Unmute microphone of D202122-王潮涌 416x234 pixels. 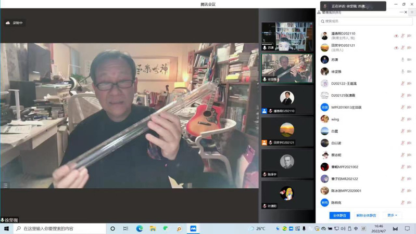coord(402,83)
